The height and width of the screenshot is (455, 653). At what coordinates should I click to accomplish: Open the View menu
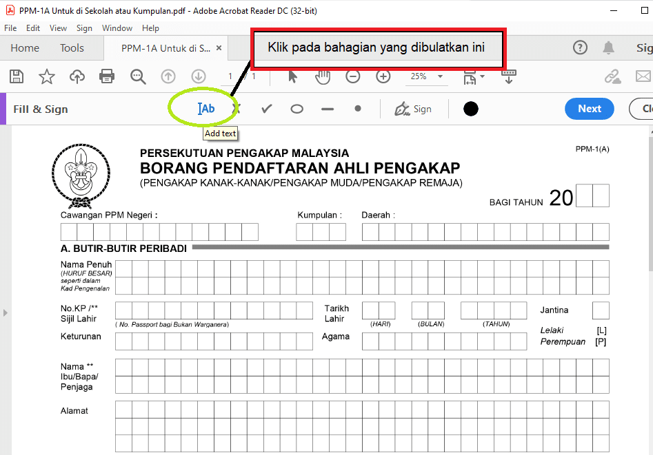58,28
